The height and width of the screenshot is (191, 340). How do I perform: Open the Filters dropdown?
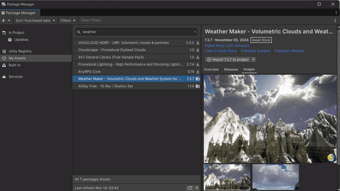(69, 21)
